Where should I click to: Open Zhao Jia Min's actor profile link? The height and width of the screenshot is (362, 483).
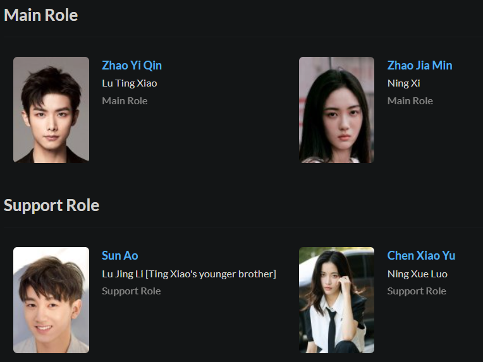[x=420, y=66]
